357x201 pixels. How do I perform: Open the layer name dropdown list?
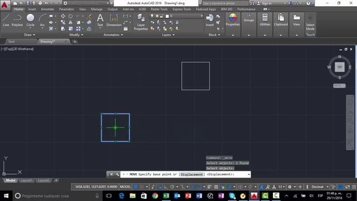tap(201, 16)
